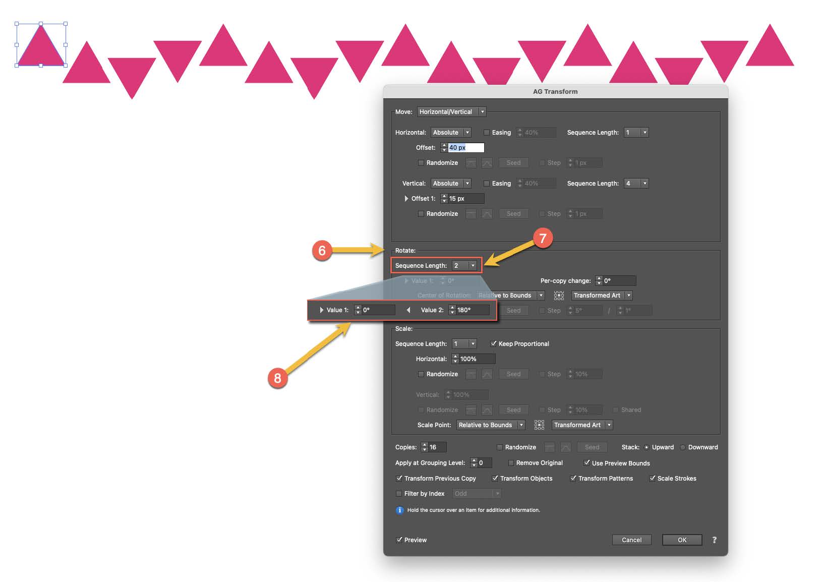Image resolution: width=820 pixels, height=582 pixels.
Task: Open the Move type Horizontal/Vertical dropdown
Action: coord(451,112)
